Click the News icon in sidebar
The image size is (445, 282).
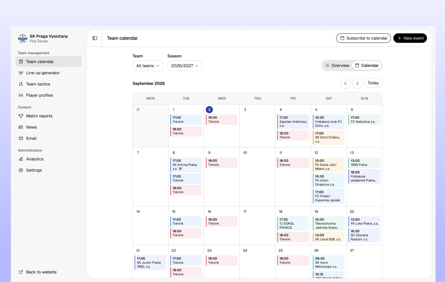coord(21,127)
